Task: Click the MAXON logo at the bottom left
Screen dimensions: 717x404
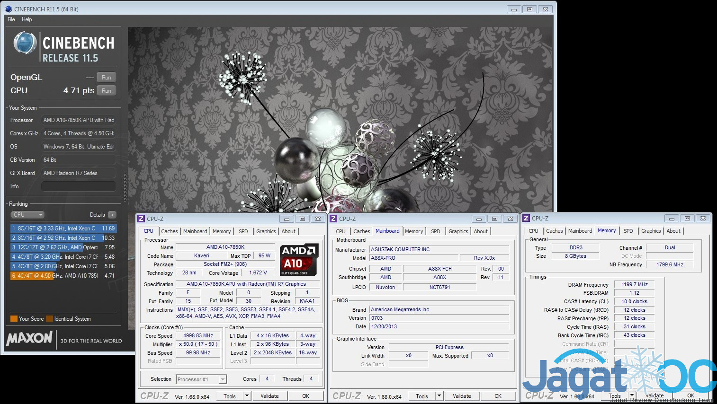Action: 29,338
